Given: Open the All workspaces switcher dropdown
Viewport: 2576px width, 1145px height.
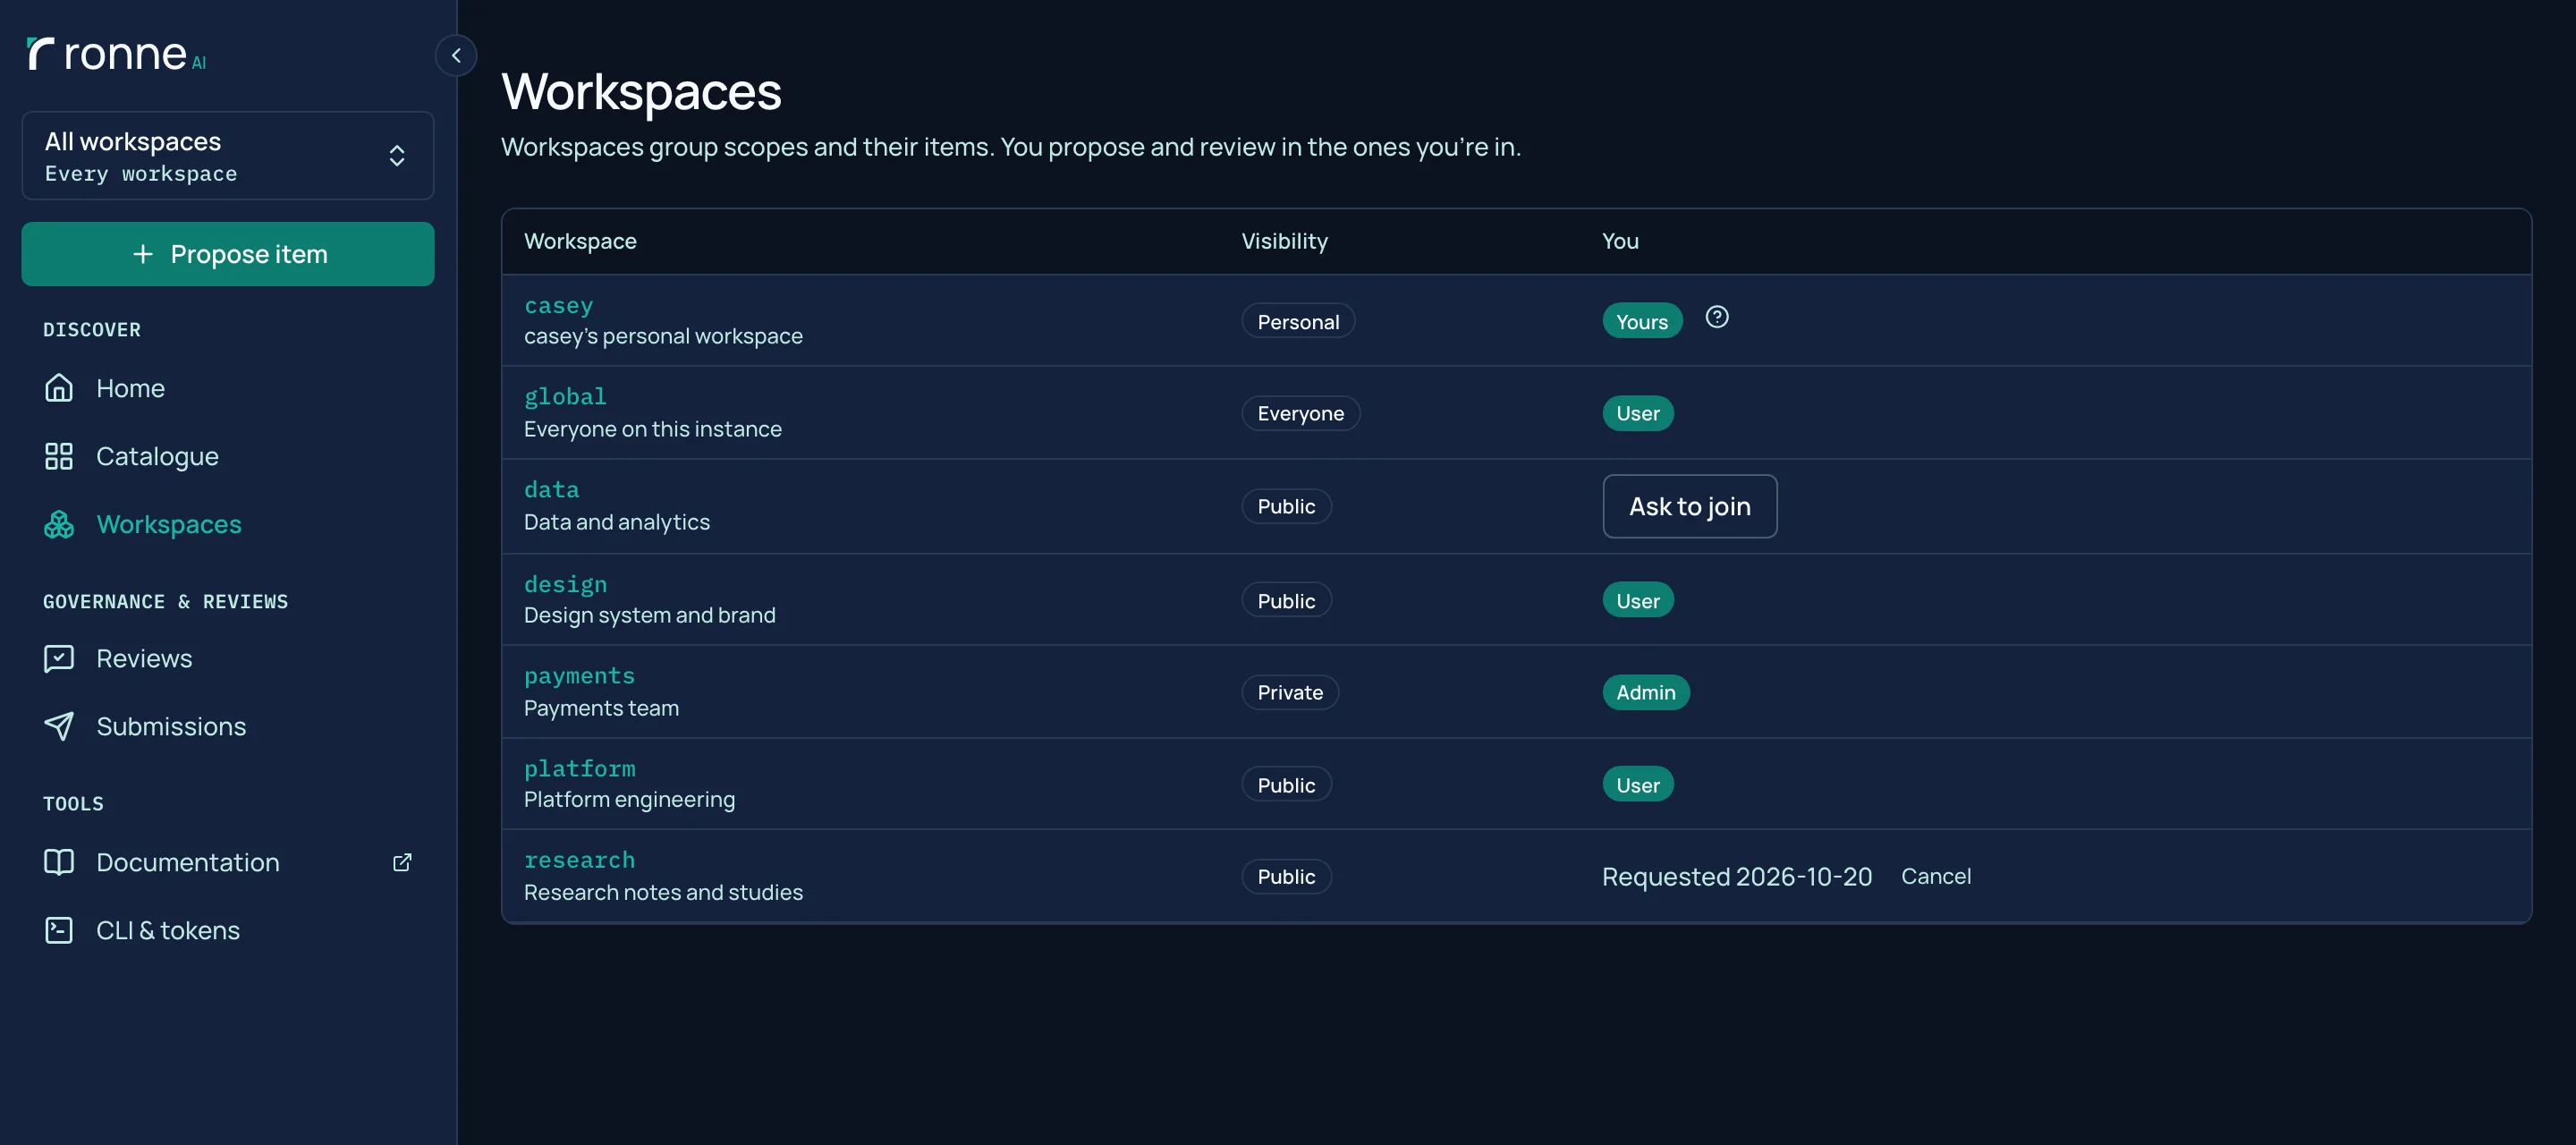Looking at the screenshot, I should [228, 156].
